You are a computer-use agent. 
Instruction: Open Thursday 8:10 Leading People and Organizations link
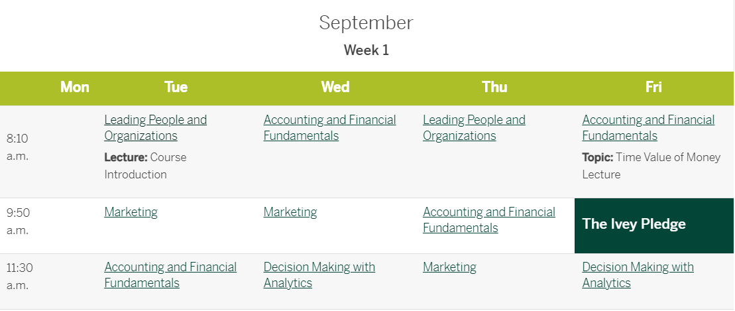[x=474, y=127]
